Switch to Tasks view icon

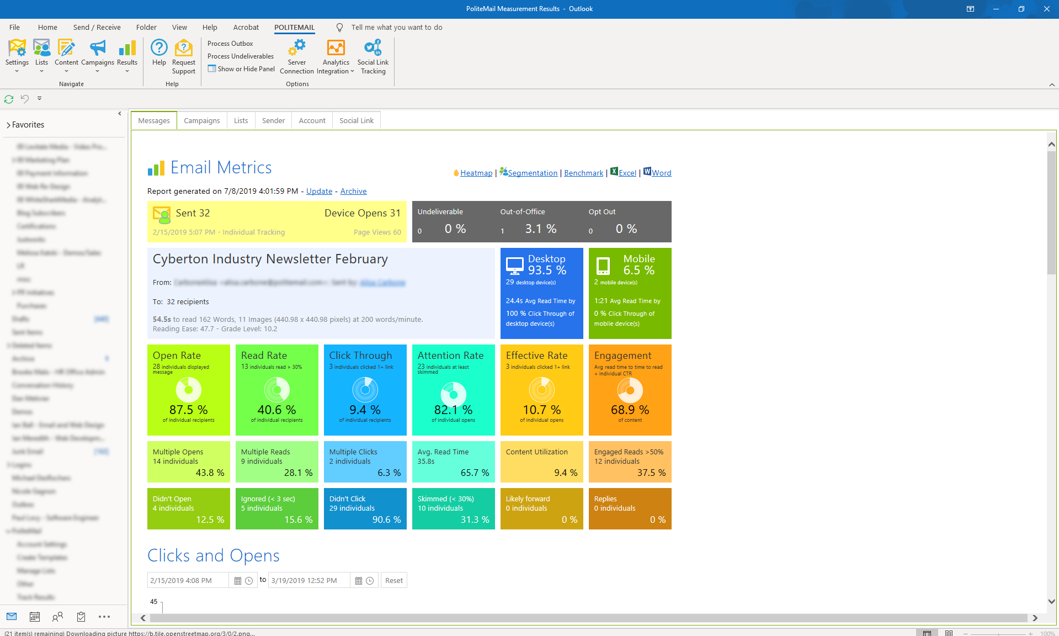[x=81, y=617]
